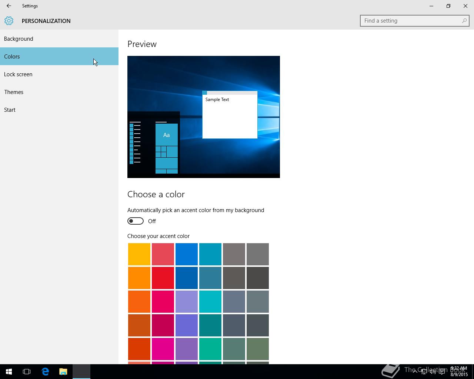This screenshot has width=474, height=379.
Task: Click the Personalization gear icon
Action: [9, 21]
